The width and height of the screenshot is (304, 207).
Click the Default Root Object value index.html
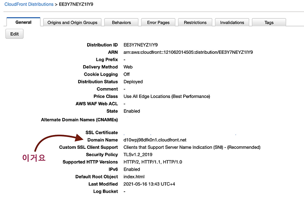[134, 177]
